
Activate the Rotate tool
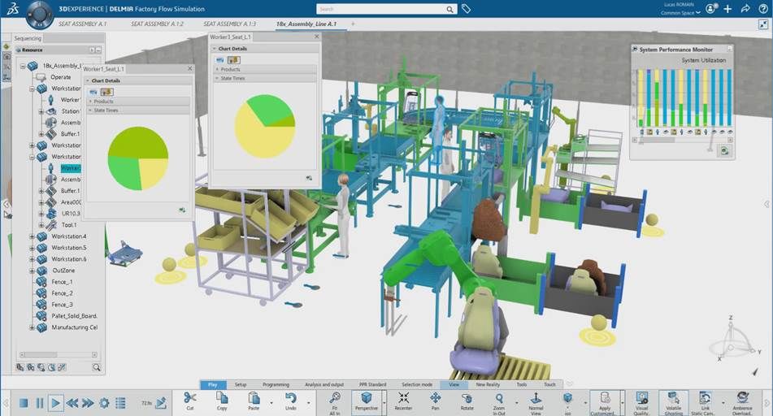(x=467, y=401)
